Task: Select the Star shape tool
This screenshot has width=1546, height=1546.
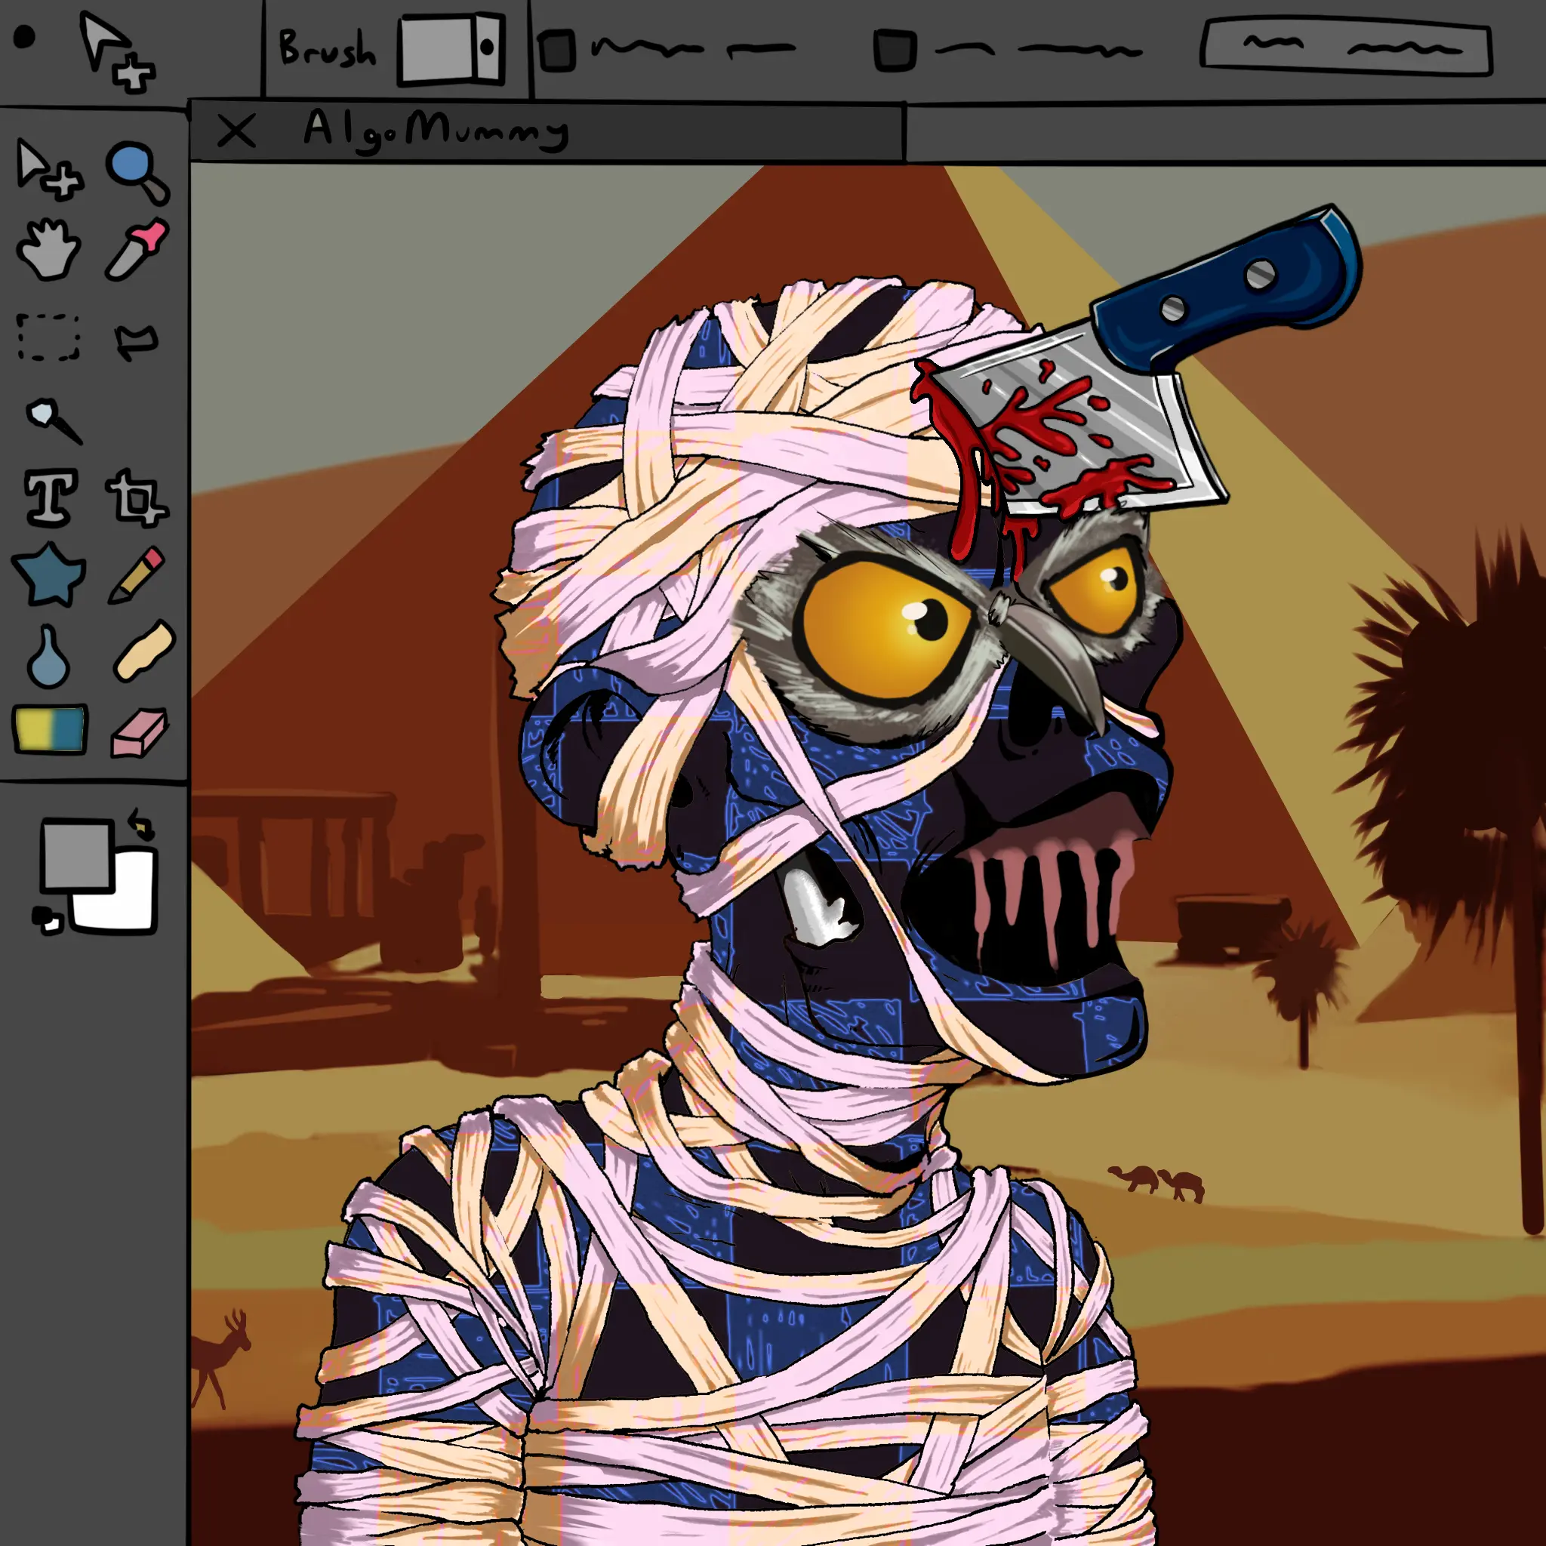Action: (50, 574)
